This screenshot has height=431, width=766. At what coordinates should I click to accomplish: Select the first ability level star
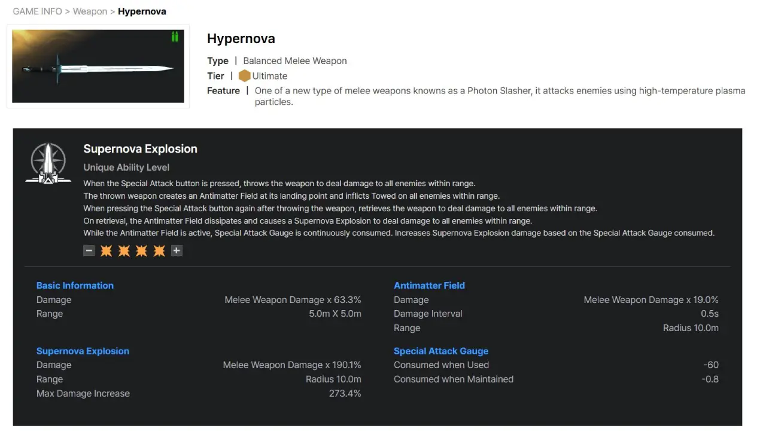[106, 250]
